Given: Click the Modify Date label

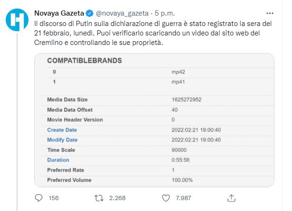Looking at the screenshot, I should [x=62, y=140].
